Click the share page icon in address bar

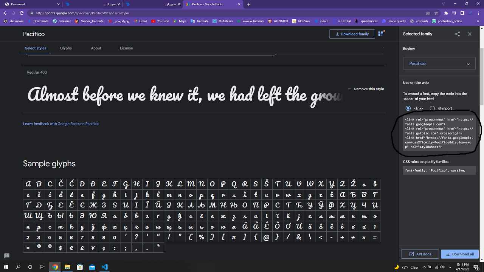(428, 13)
